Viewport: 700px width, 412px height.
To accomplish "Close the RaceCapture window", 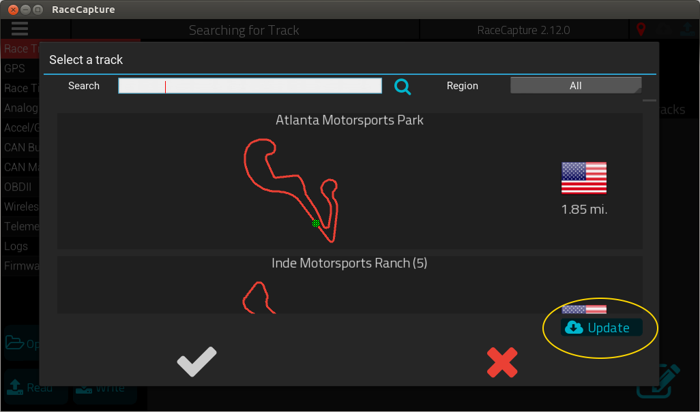I will (x=14, y=10).
